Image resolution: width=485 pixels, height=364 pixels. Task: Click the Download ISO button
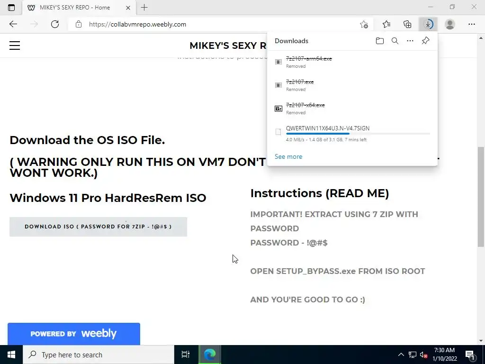pyautogui.click(x=99, y=227)
